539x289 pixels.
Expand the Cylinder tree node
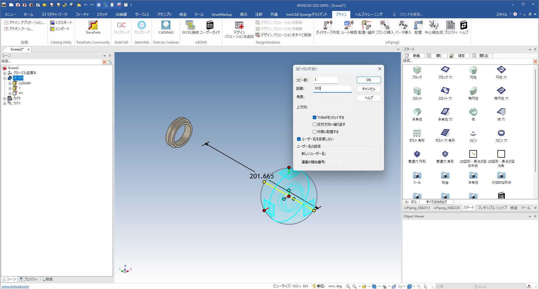point(10,83)
